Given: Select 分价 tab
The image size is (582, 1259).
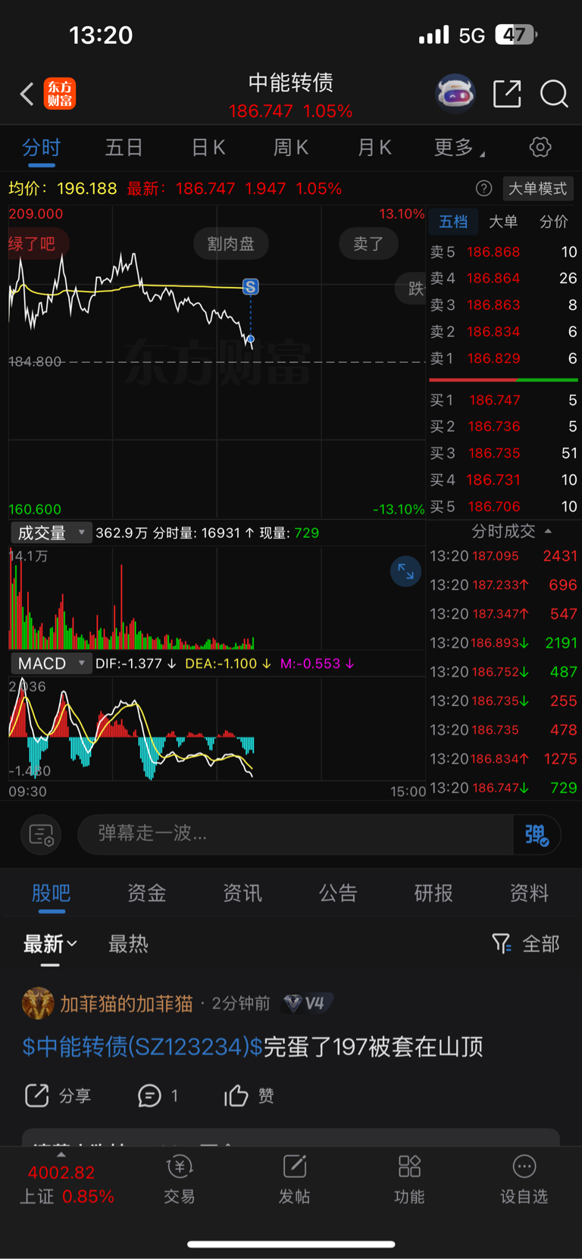Looking at the screenshot, I should [x=553, y=222].
